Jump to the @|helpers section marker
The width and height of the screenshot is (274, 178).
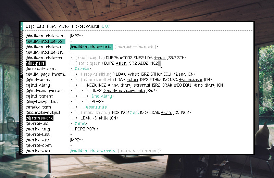point(35,63)
